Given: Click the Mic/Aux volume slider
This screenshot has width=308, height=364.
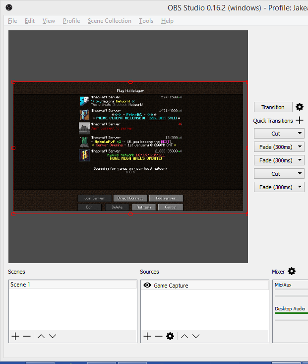Looking at the screenshot, I should tap(291, 296).
